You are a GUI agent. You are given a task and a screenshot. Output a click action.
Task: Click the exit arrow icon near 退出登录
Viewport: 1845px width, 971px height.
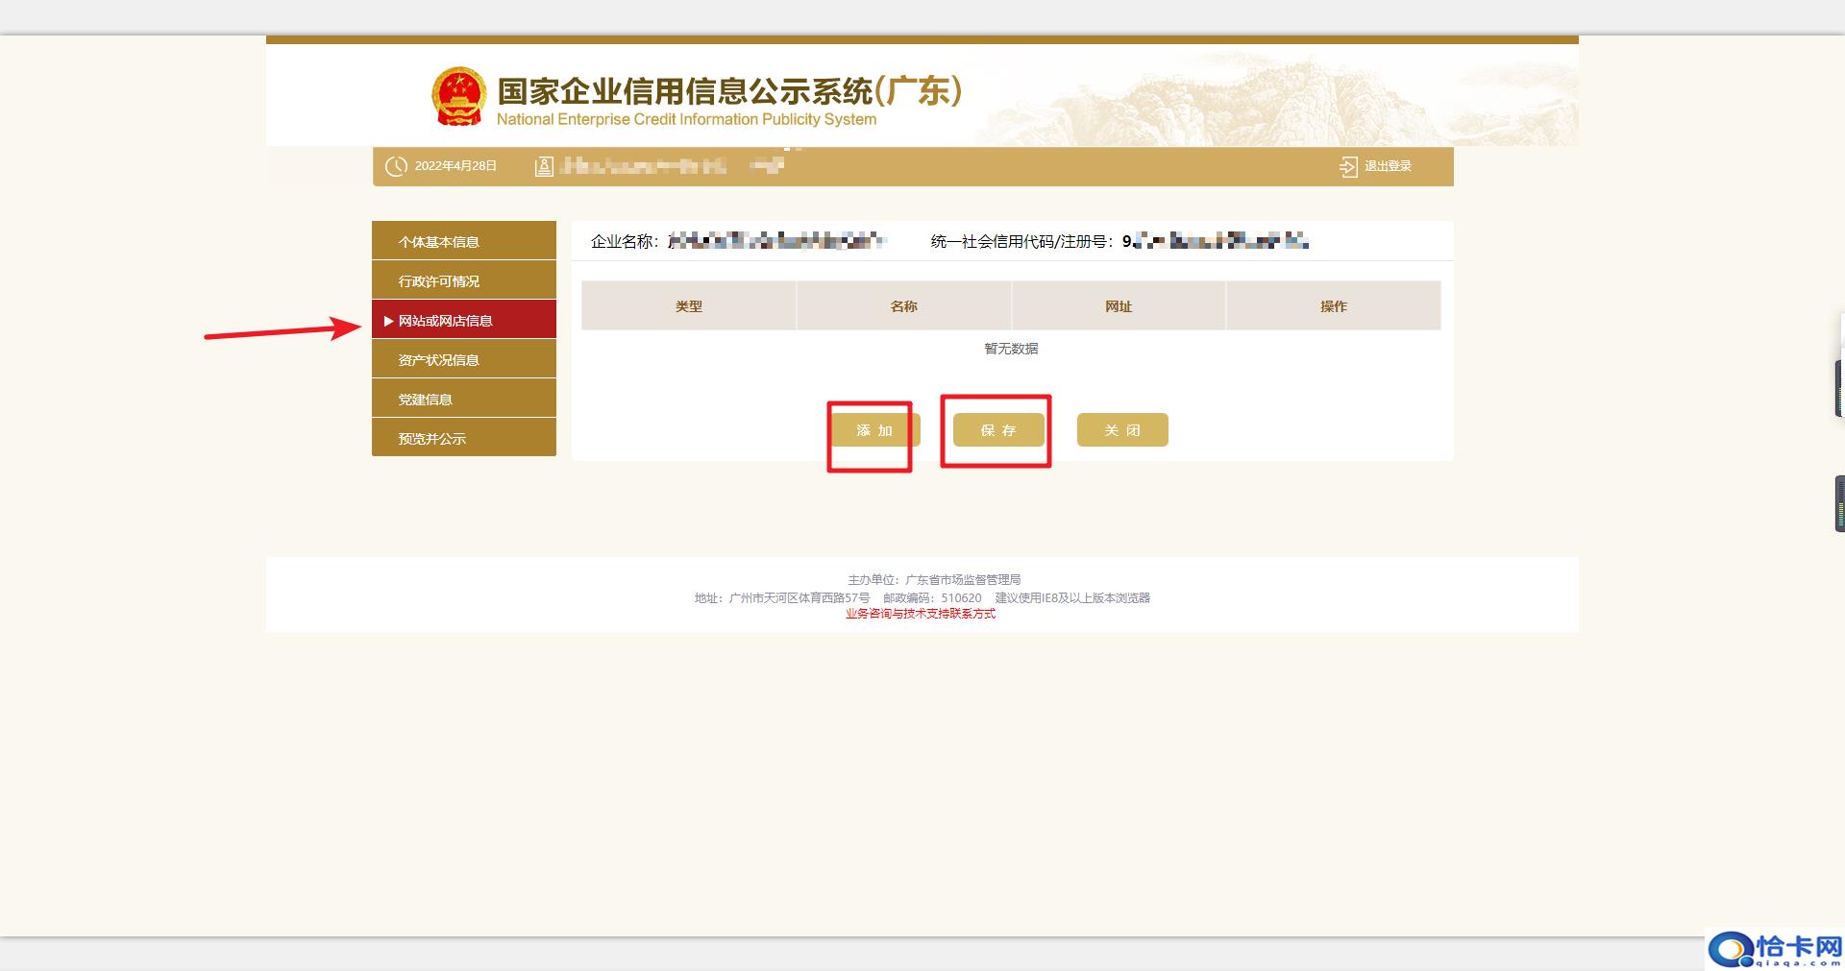click(x=1348, y=165)
